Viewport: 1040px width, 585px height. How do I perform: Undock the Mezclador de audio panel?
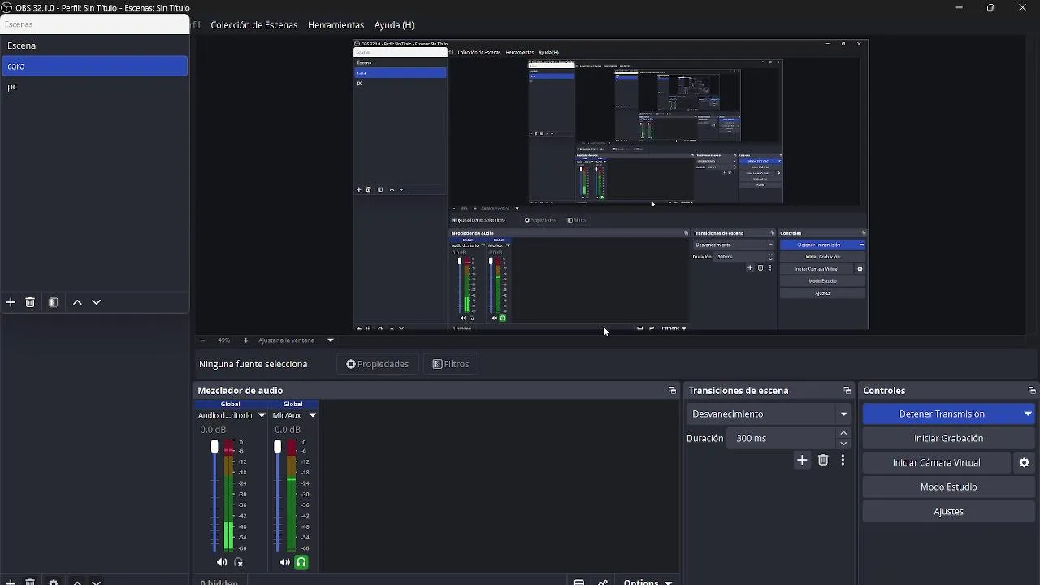pyautogui.click(x=672, y=391)
